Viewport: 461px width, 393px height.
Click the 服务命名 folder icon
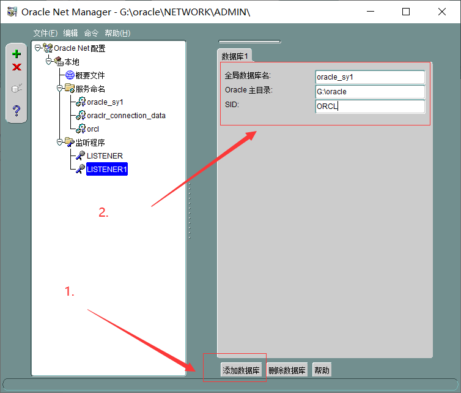tap(70, 88)
